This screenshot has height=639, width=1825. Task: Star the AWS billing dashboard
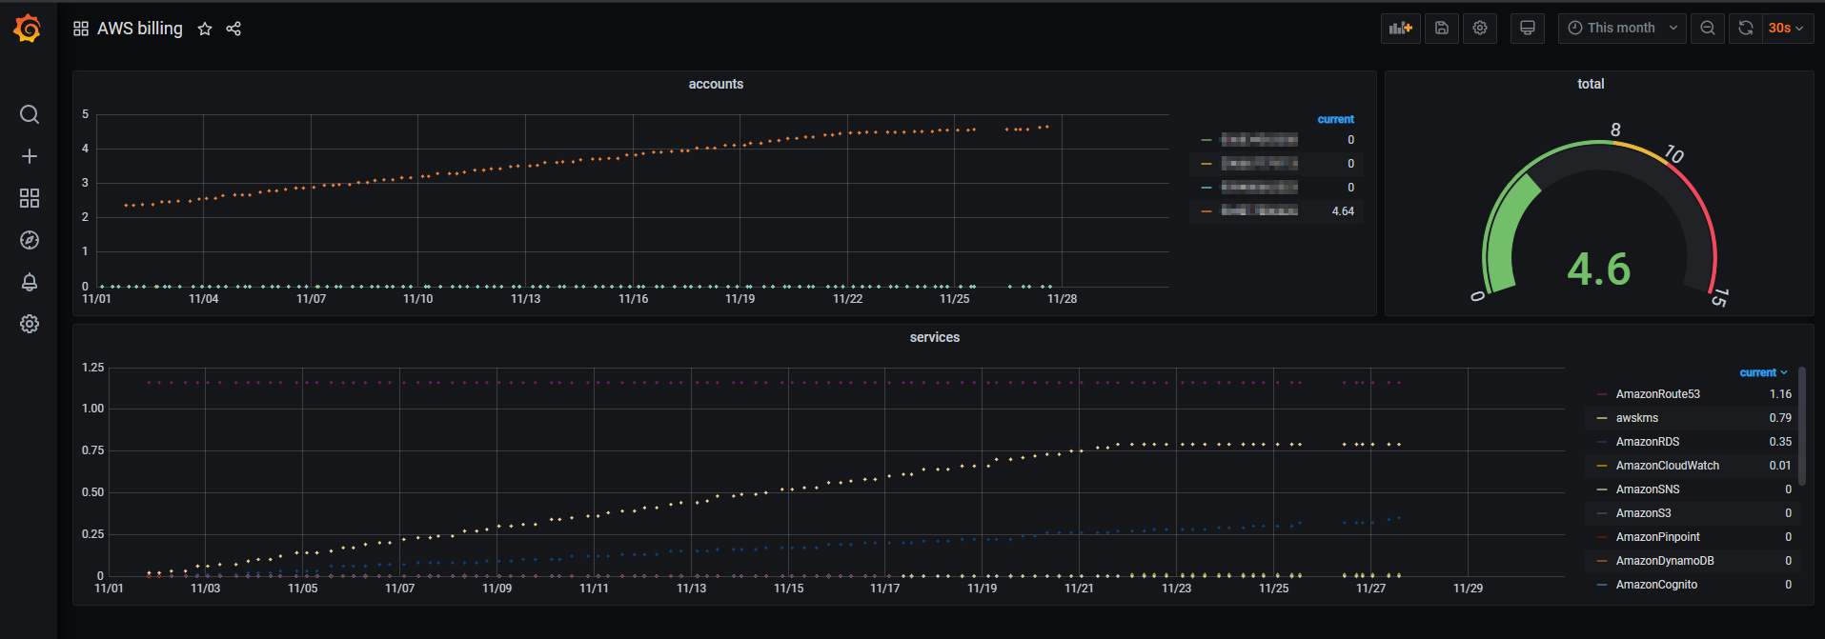pyautogui.click(x=204, y=29)
